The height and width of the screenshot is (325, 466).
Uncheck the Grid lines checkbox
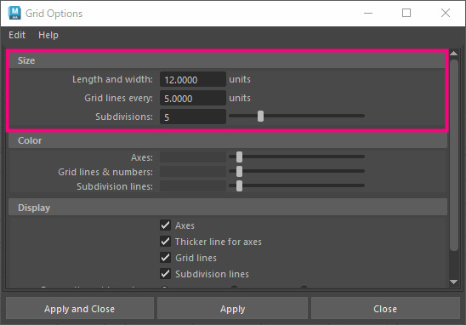[165, 258]
